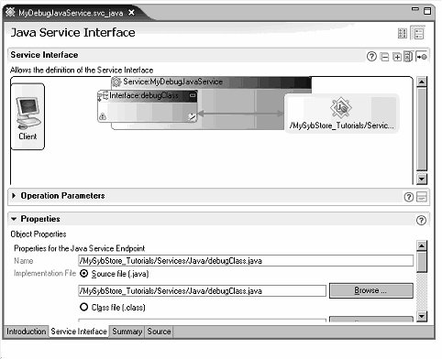Click the layout pages icon in the Service Interface toolbar

(408, 57)
